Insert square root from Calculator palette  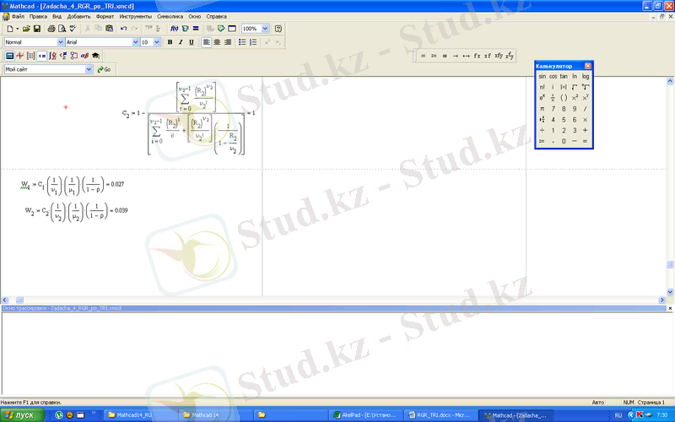[575, 87]
